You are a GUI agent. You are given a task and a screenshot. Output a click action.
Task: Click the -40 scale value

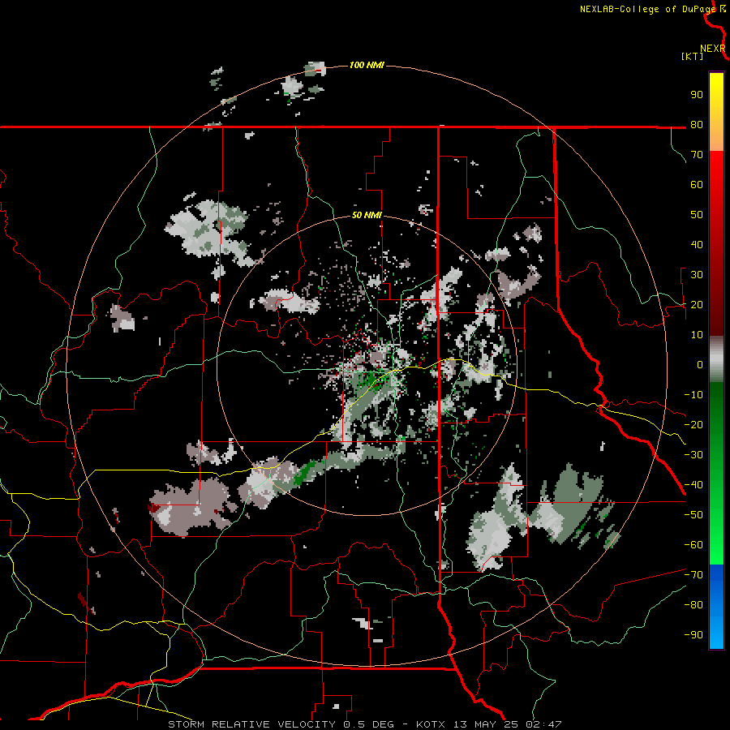tap(693, 485)
